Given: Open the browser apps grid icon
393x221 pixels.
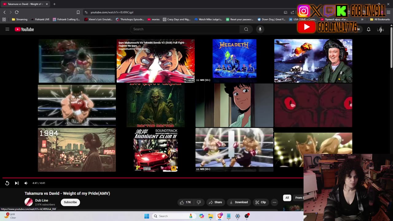Looking at the screenshot, I should point(4,19).
